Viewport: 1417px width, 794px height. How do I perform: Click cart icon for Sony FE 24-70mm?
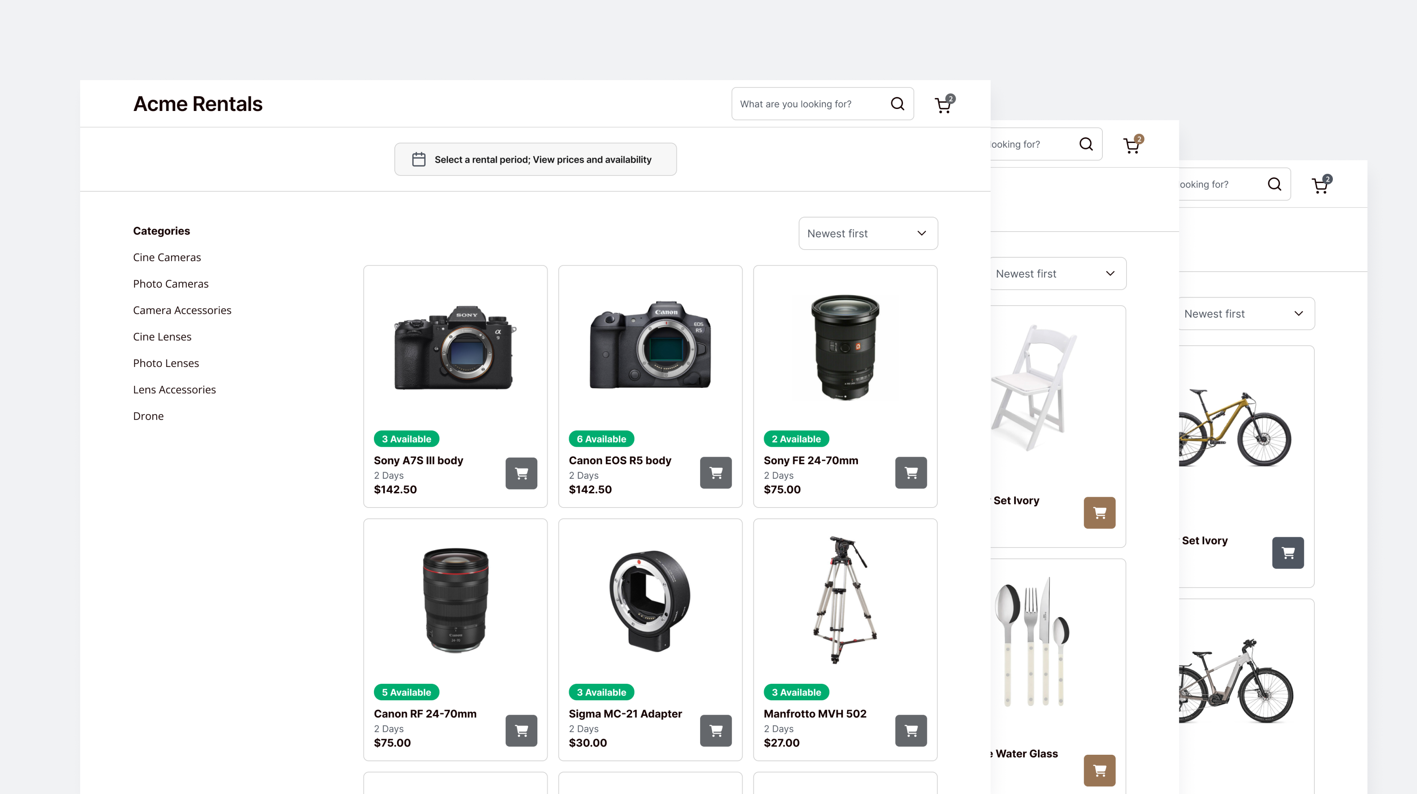(x=910, y=473)
